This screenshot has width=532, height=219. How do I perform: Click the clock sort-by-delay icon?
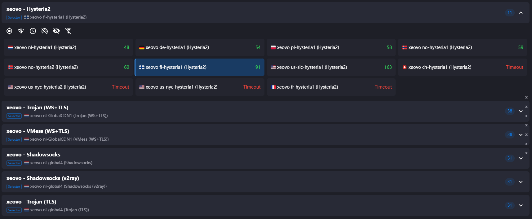point(33,31)
